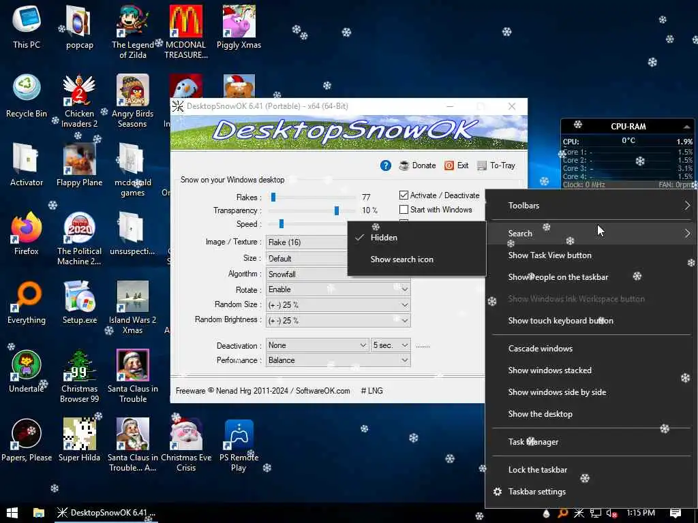Click the # LNG language link

tap(371, 391)
